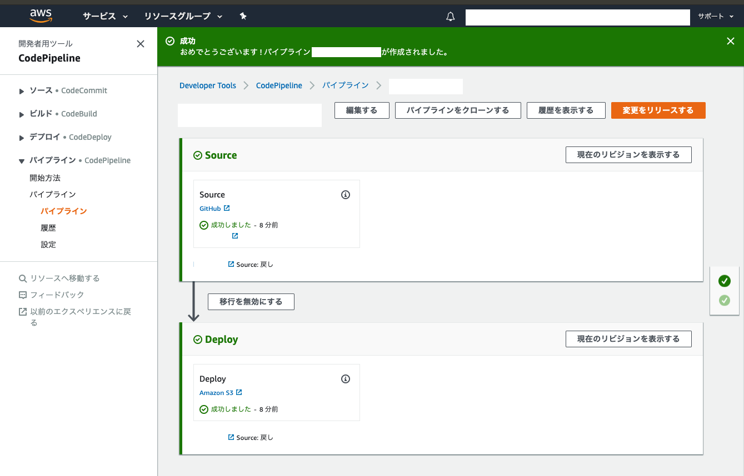Image resolution: width=744 pixels, height=476 pixels.
Task: Open Source: 戻し link in the Deploy stage
Action: pos(251,438)
